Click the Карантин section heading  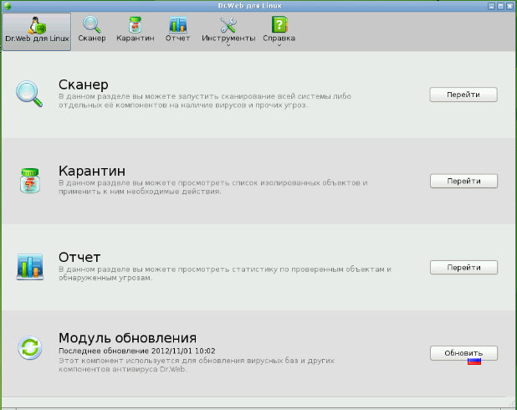pyautogui.click(x=92, y=171)
